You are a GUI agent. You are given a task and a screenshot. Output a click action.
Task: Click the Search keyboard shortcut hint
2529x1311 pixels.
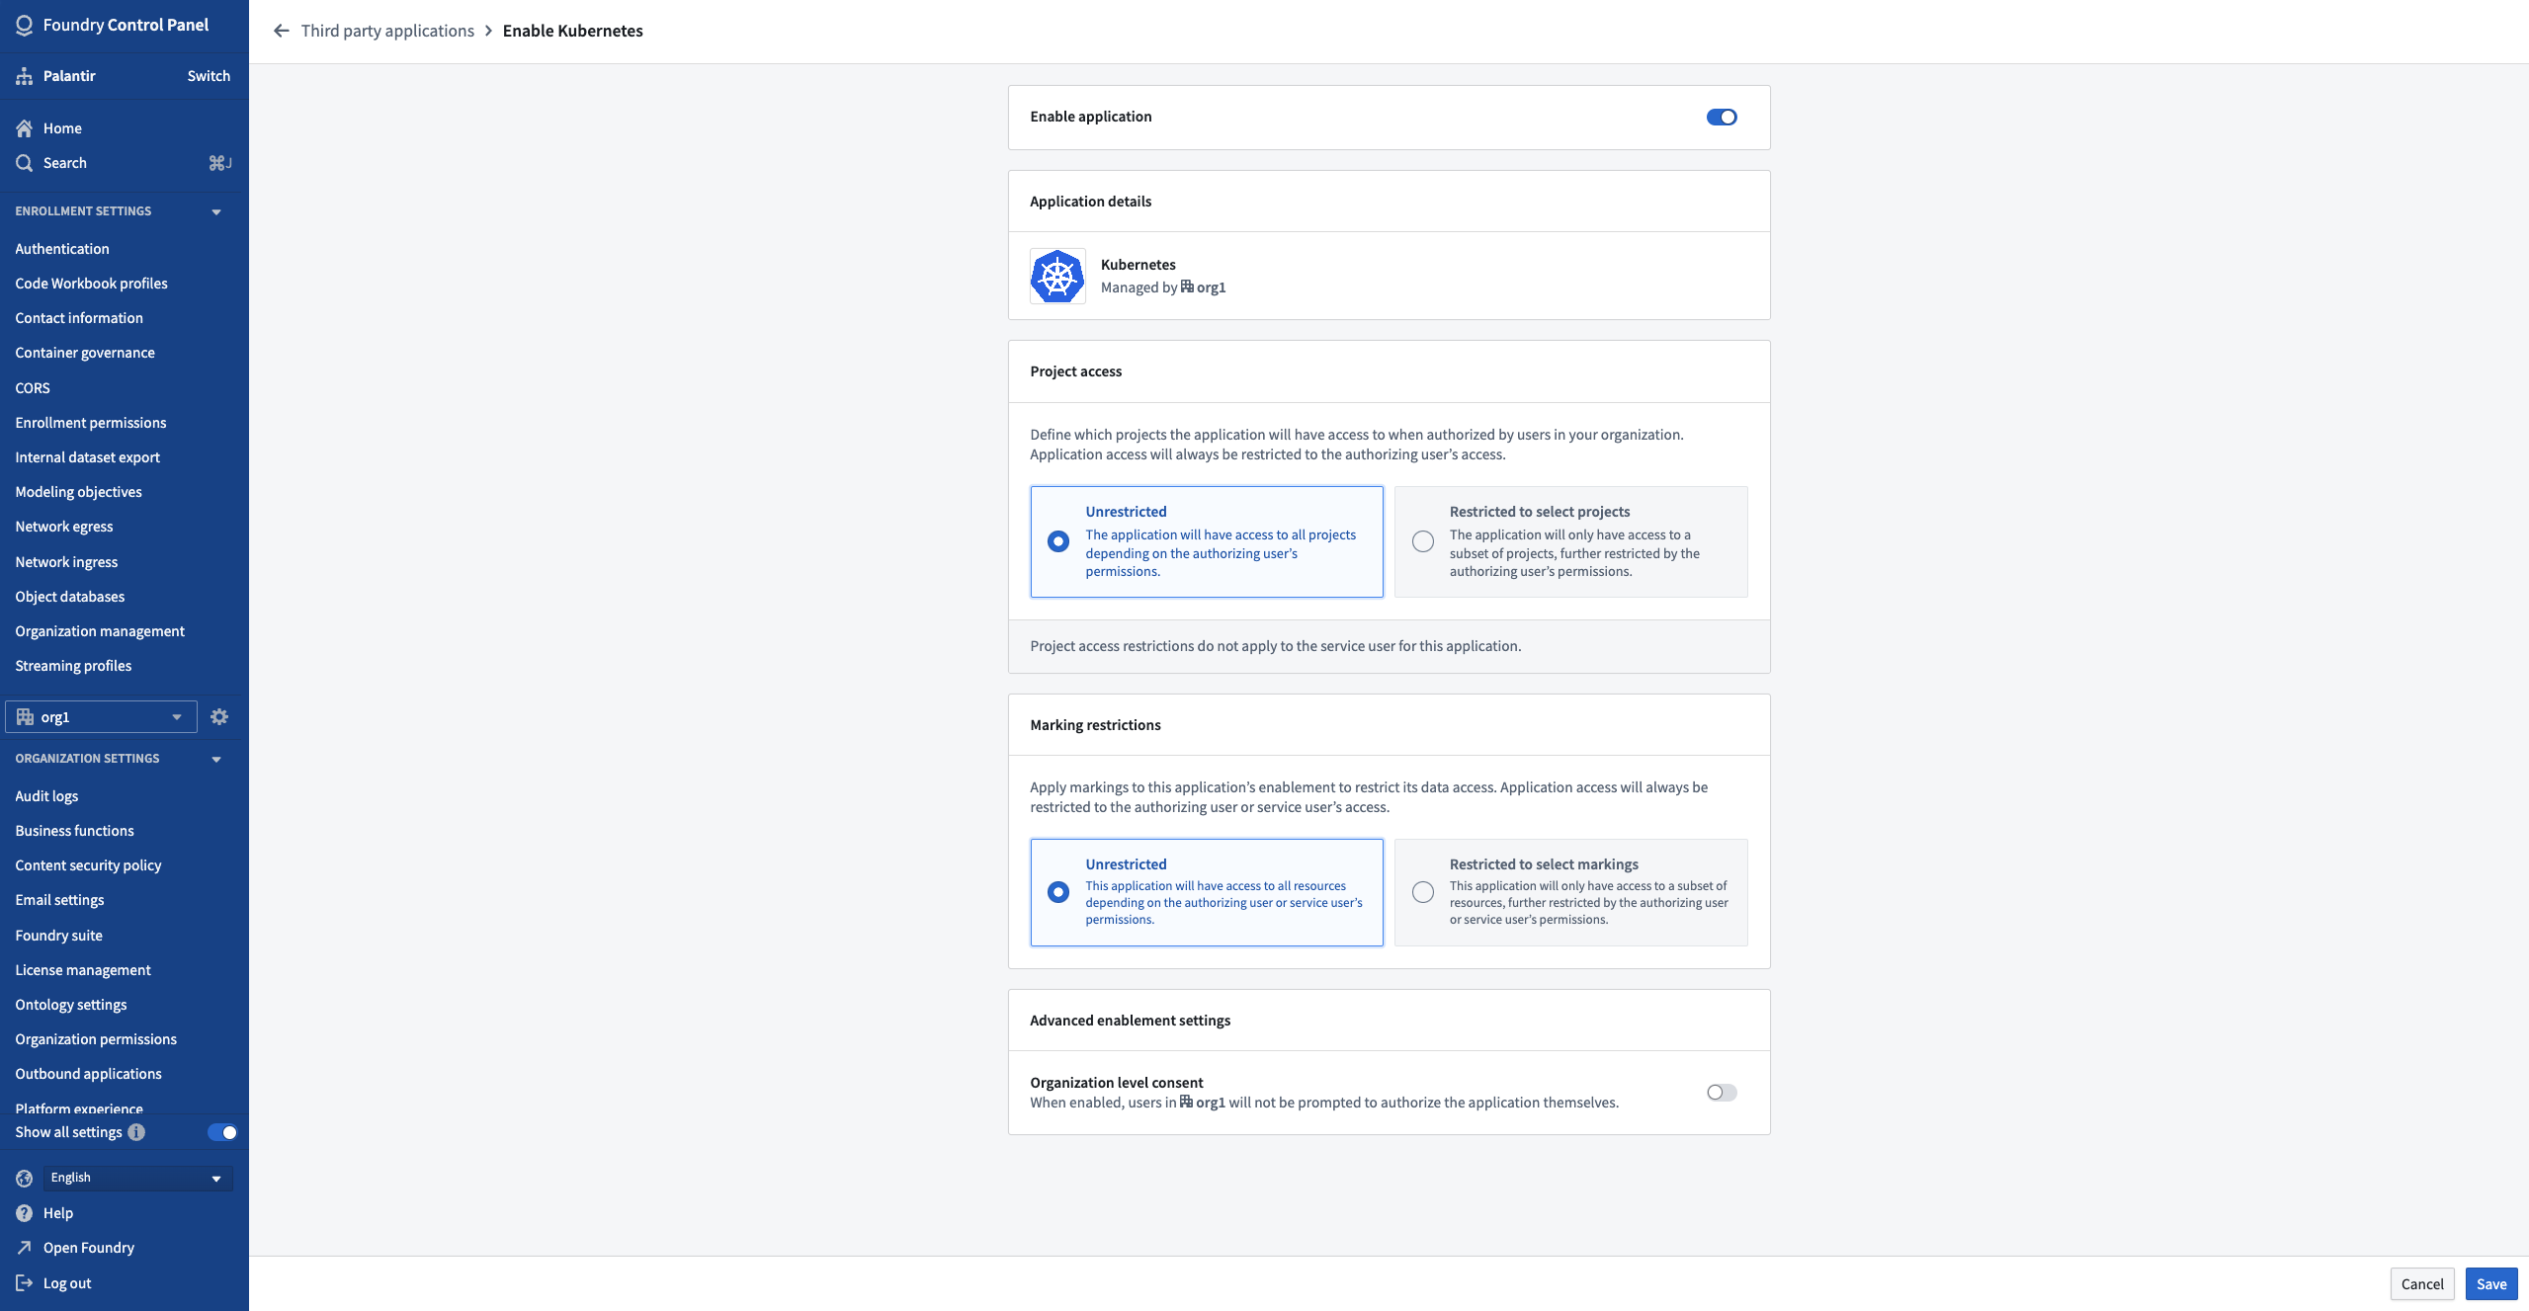pyautogui.click(x=220, y=163)
